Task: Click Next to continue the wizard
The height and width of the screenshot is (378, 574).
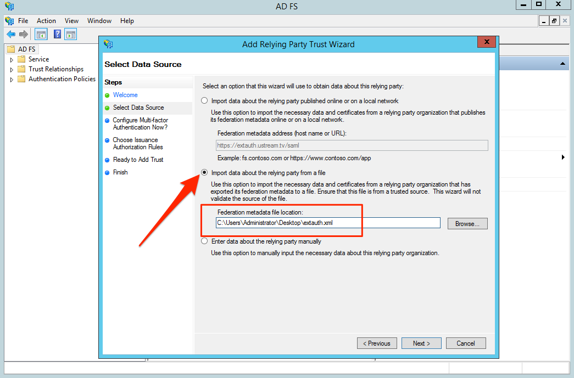Action: (421, 343)
